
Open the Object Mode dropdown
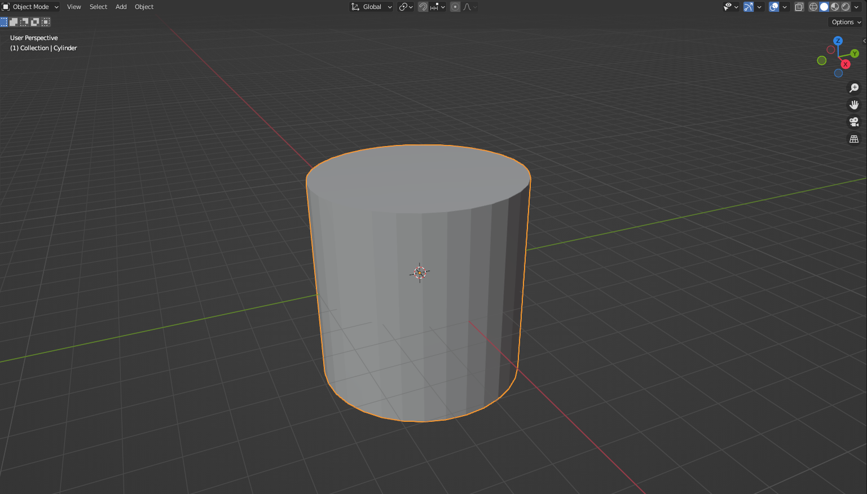click(x=30, y=7)
